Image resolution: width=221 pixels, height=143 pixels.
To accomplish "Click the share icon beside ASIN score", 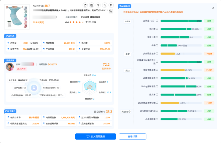I will (x=85, y=5).
